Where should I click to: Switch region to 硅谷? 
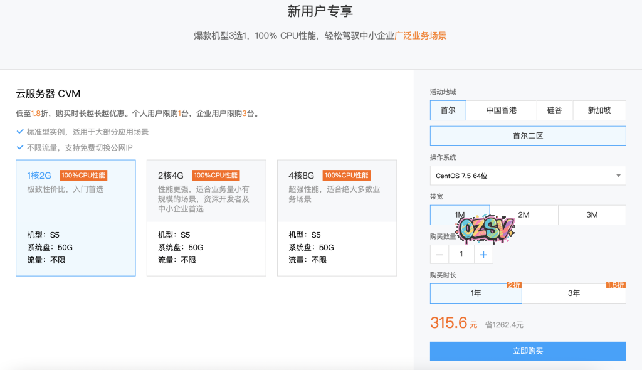(554, 110)
